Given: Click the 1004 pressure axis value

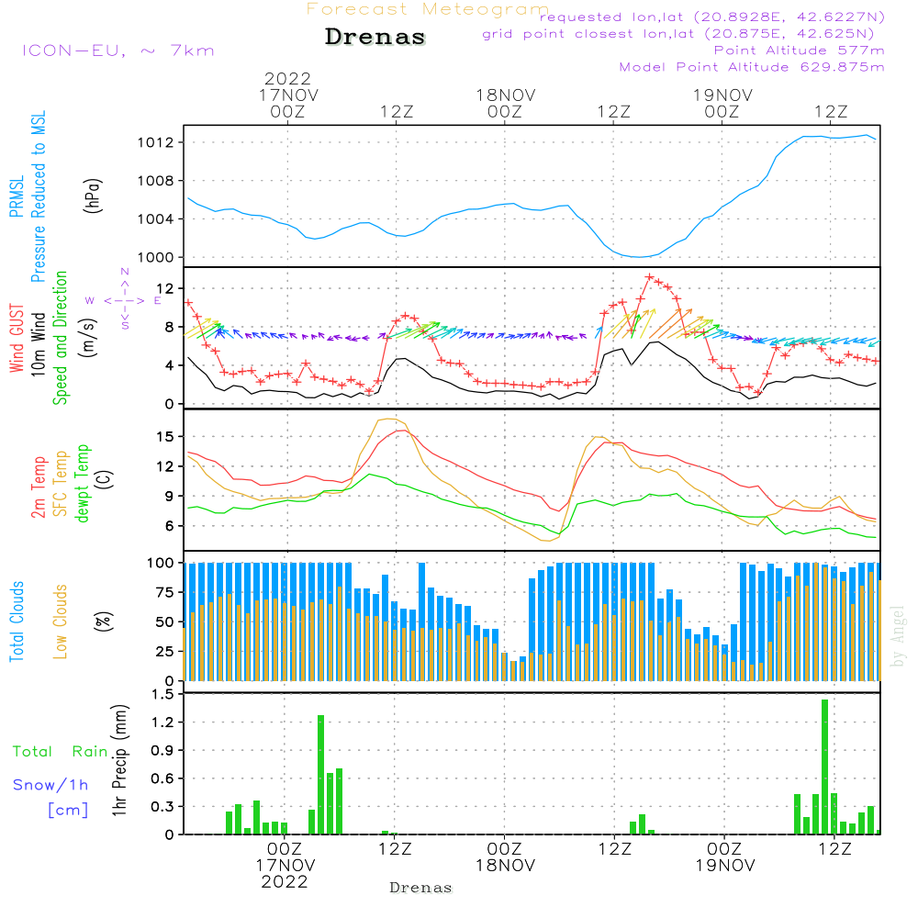Looking at the screenshot, I should [156, 219].
